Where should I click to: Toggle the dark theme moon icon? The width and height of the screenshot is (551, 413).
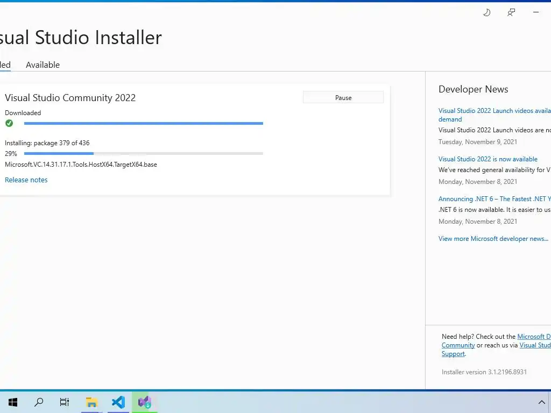486,13
